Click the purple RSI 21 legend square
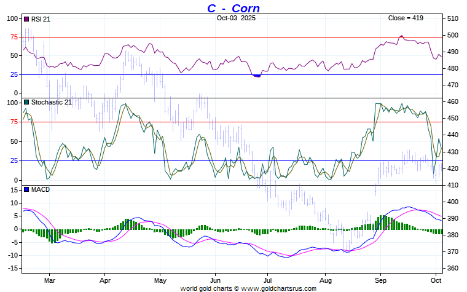This screenshot has width=467, height=292. (26, 18)
